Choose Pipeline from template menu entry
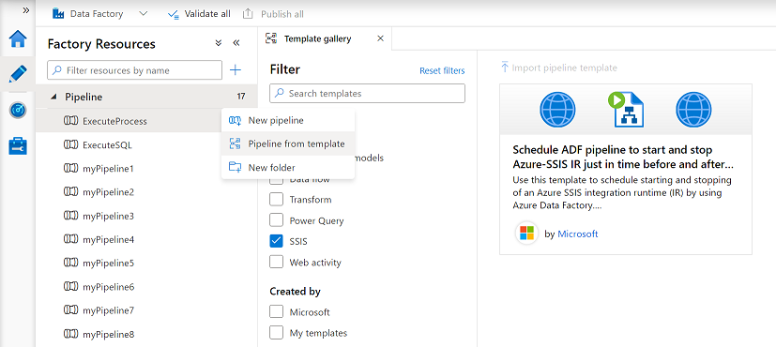The height and width of the screenshot is (347, 776). pyautogui.click(x=288, y=143)
